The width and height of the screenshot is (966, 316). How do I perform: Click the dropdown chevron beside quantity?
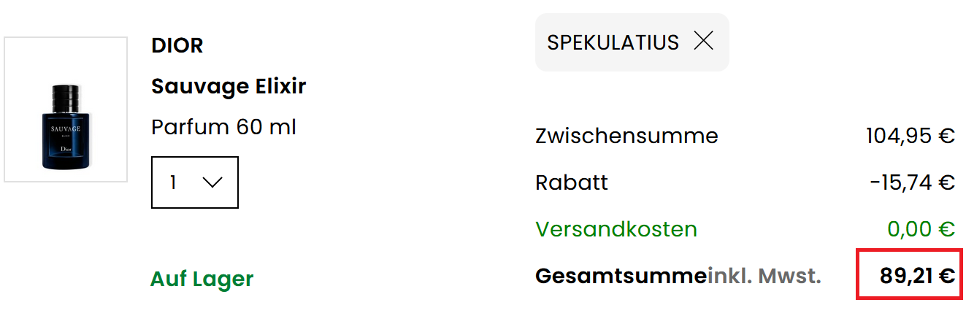click(x=212, y=182)
